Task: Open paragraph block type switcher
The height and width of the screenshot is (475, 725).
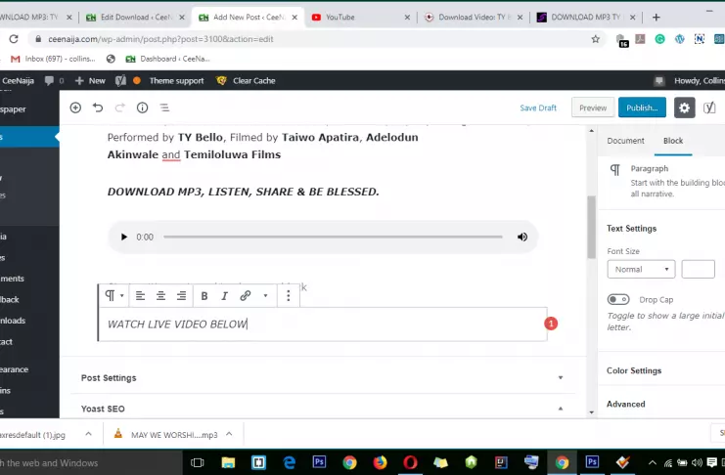Action: tap(114, 296)
